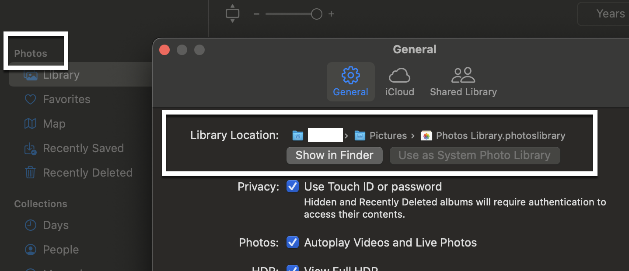Disable Autoplay Videos and Live Photos
The image size is (629, 271).
tap(292, 243)
